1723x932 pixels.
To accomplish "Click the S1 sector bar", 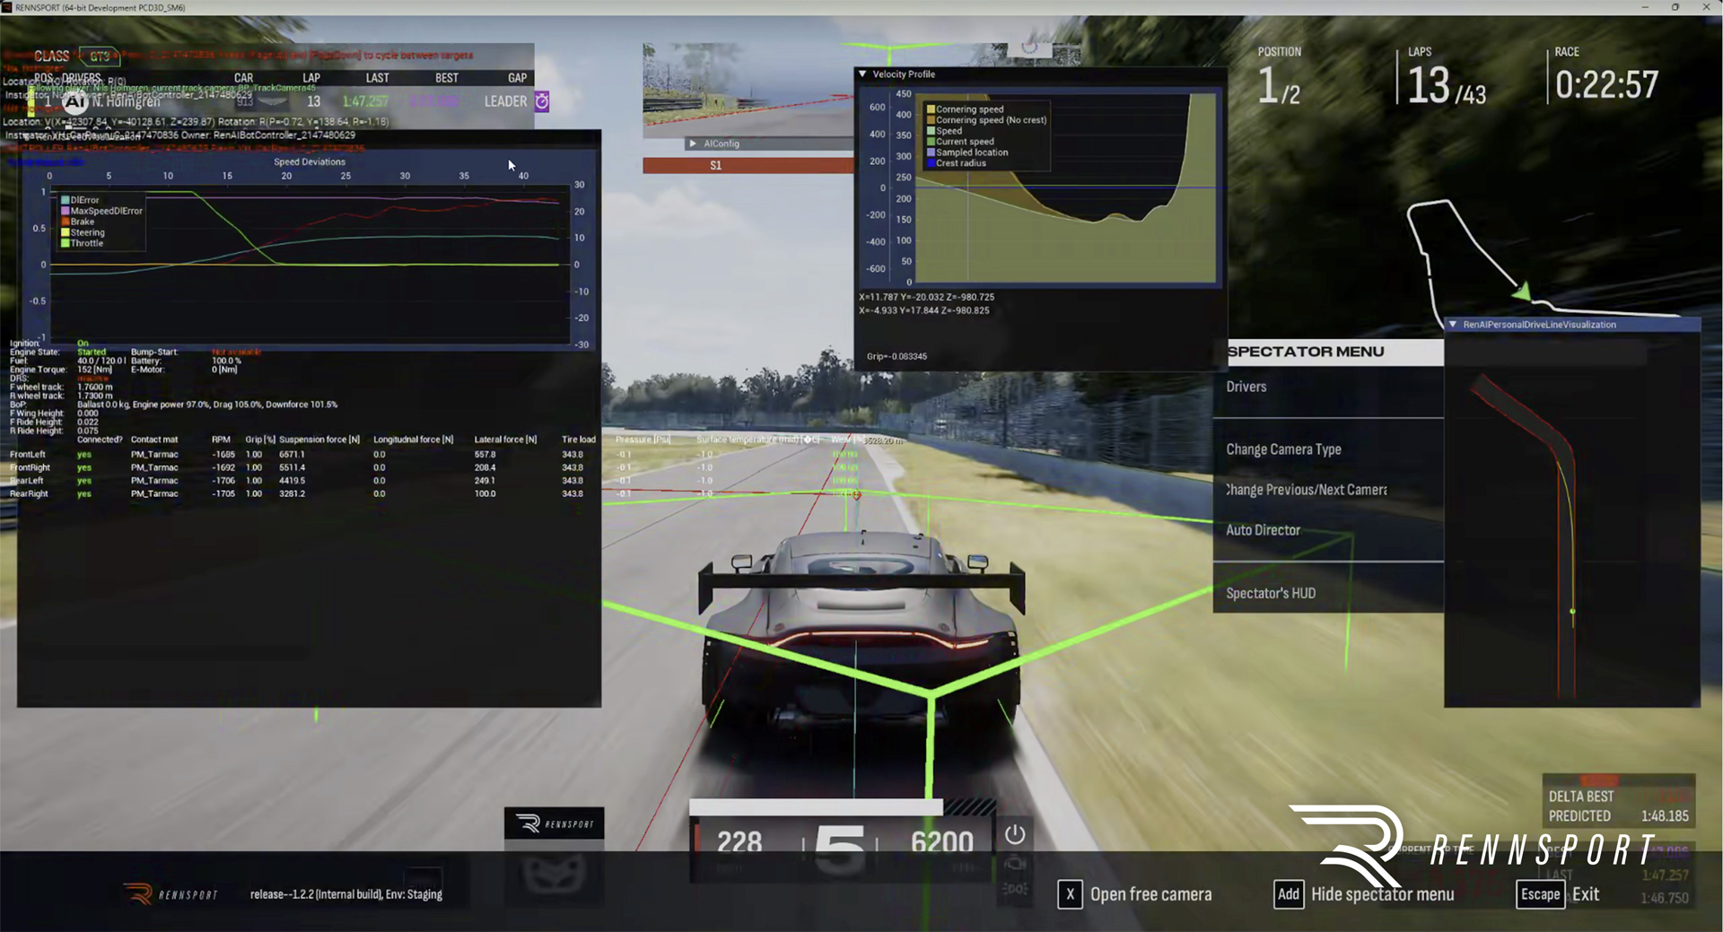I will point(748,165).
